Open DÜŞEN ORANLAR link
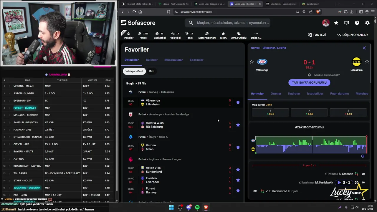Viewport: 377px width, 212px height. (352, 35)
